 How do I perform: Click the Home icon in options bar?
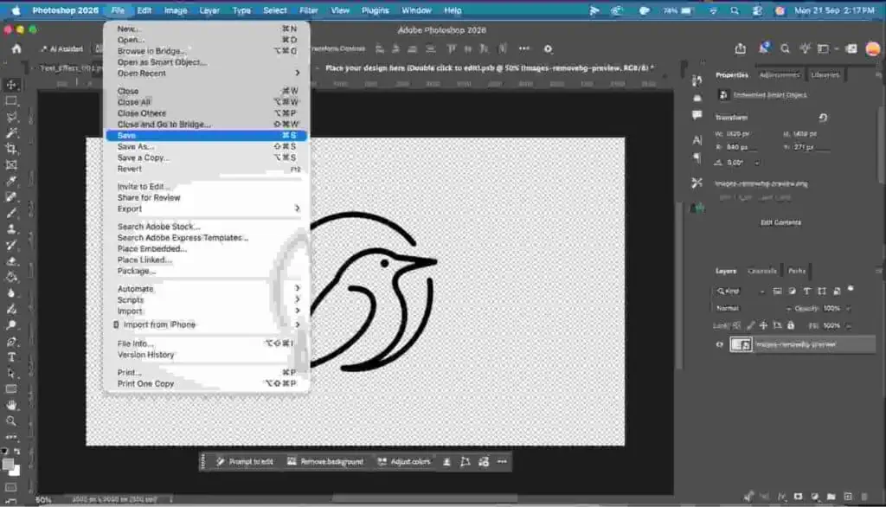[x=16, y=48]
